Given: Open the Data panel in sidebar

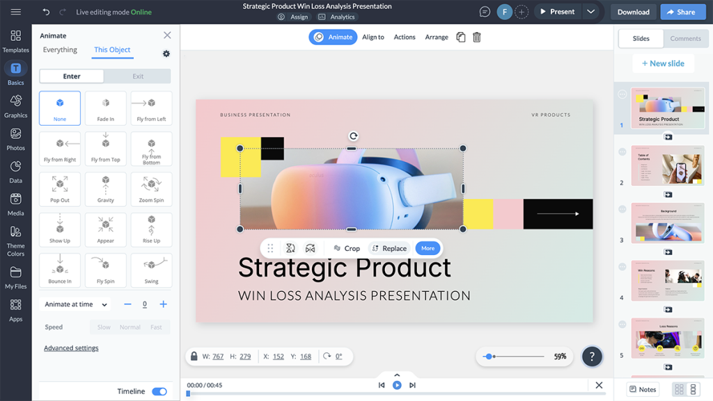Looking at the screenshot, I should (15, 173).
